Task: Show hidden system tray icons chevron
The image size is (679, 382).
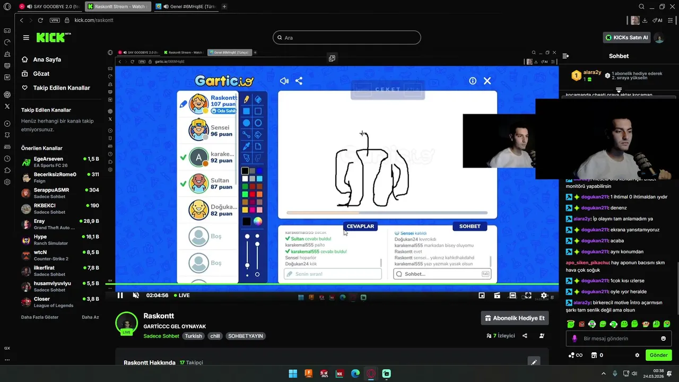Action: 603,374
